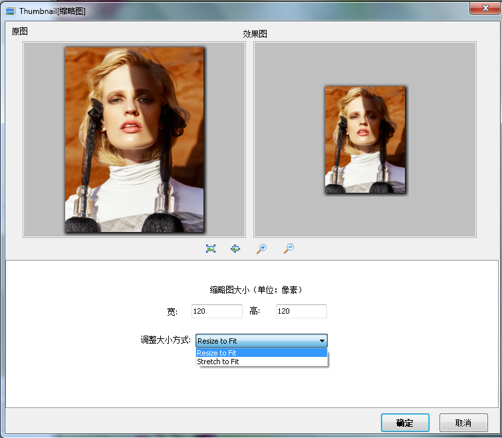Collapse the resize mode dropdown arrow
The width and height of the screenshot is (502, 438).
click(x=322, y=341)
